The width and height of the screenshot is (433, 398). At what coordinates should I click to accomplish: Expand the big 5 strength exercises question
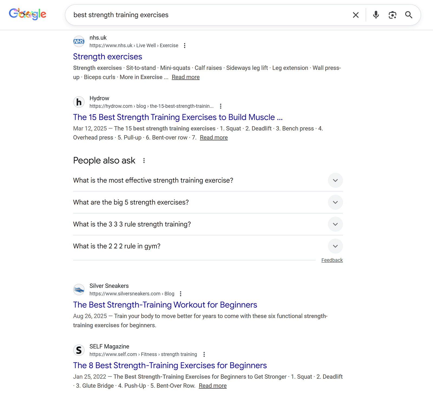pyautogui.click(x=335, y=202)
